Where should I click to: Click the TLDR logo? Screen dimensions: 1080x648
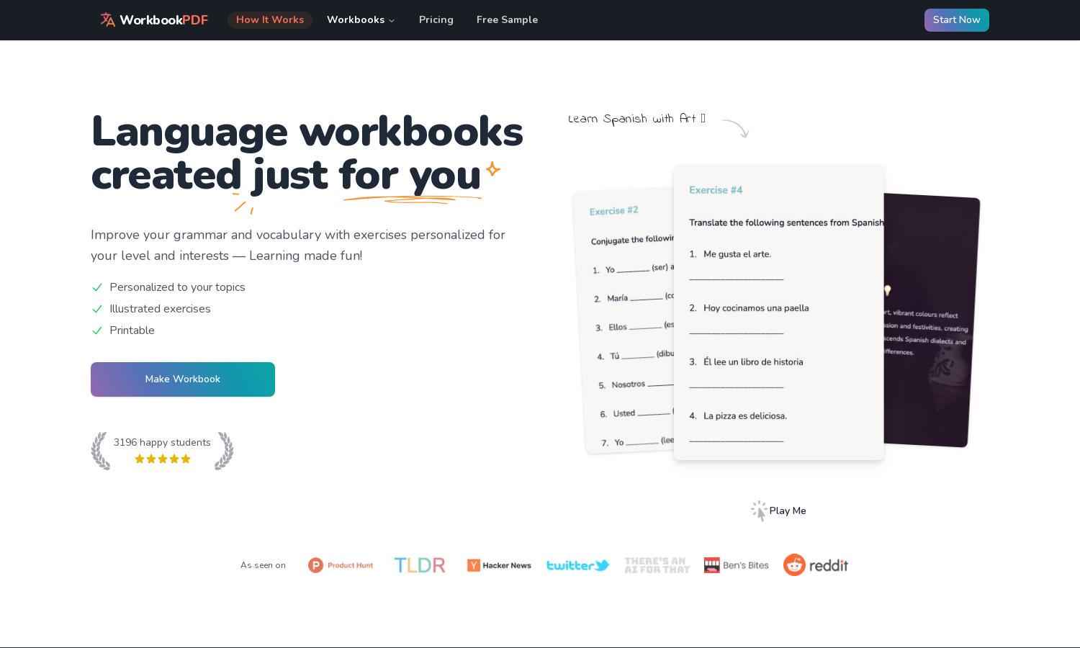[x=420, y=565]
